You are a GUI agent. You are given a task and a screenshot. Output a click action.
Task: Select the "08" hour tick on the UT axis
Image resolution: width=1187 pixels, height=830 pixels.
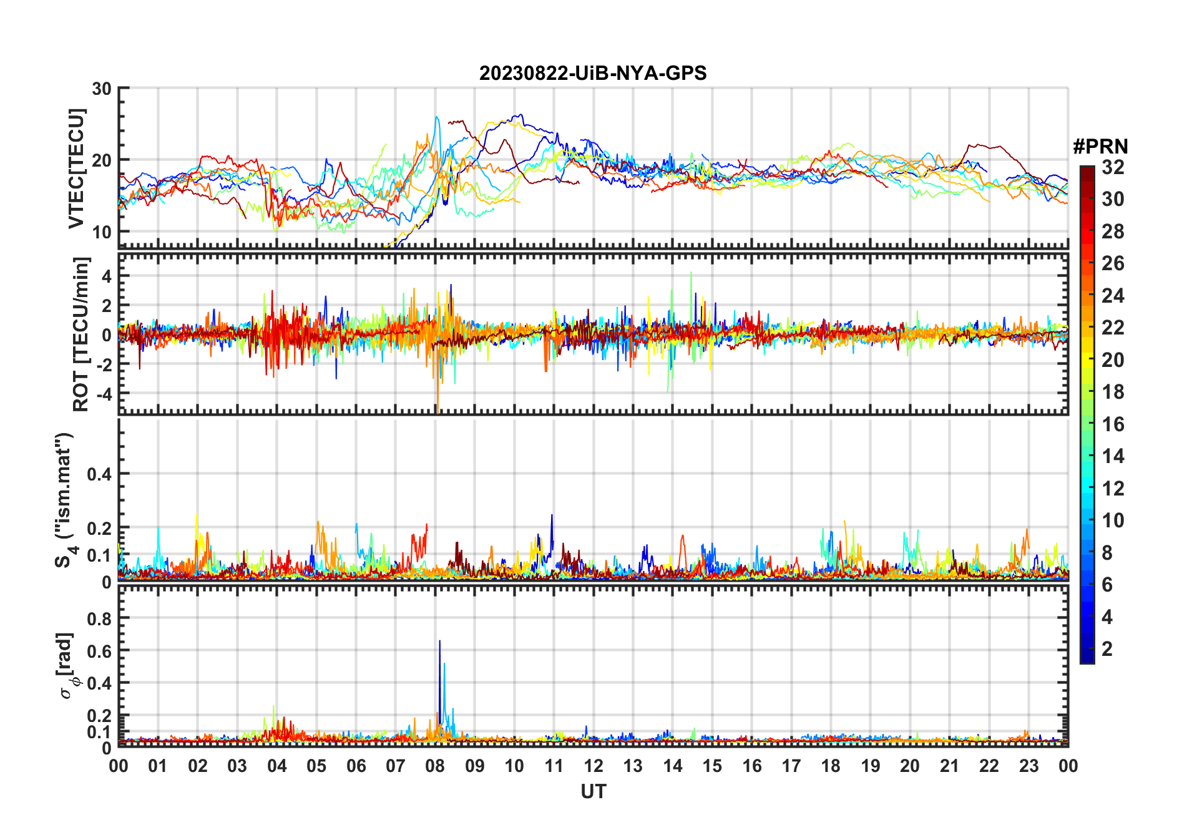pos(435,766)
